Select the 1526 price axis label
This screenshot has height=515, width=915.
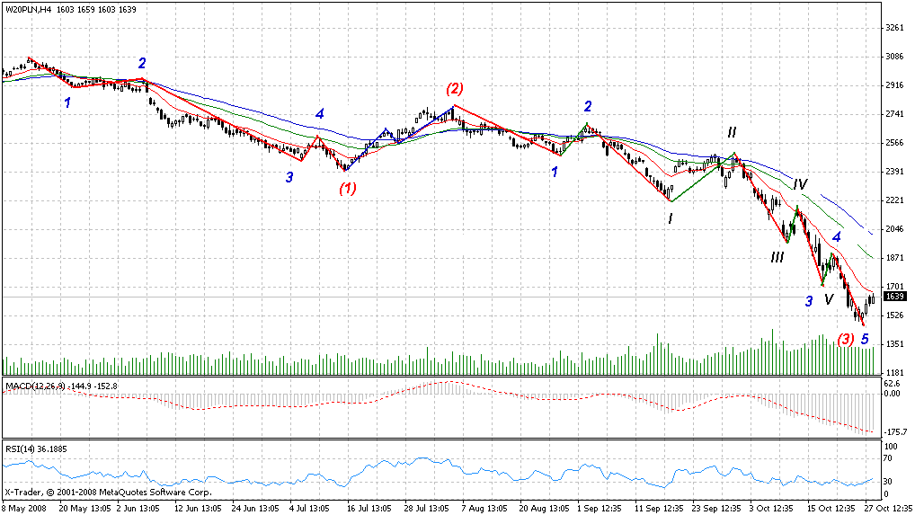pos(894,315)
